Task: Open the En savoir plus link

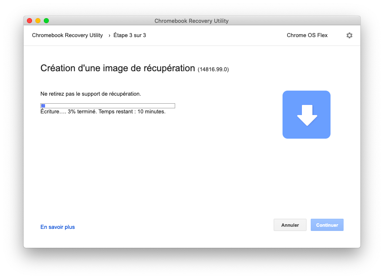Action: point(58,227)
